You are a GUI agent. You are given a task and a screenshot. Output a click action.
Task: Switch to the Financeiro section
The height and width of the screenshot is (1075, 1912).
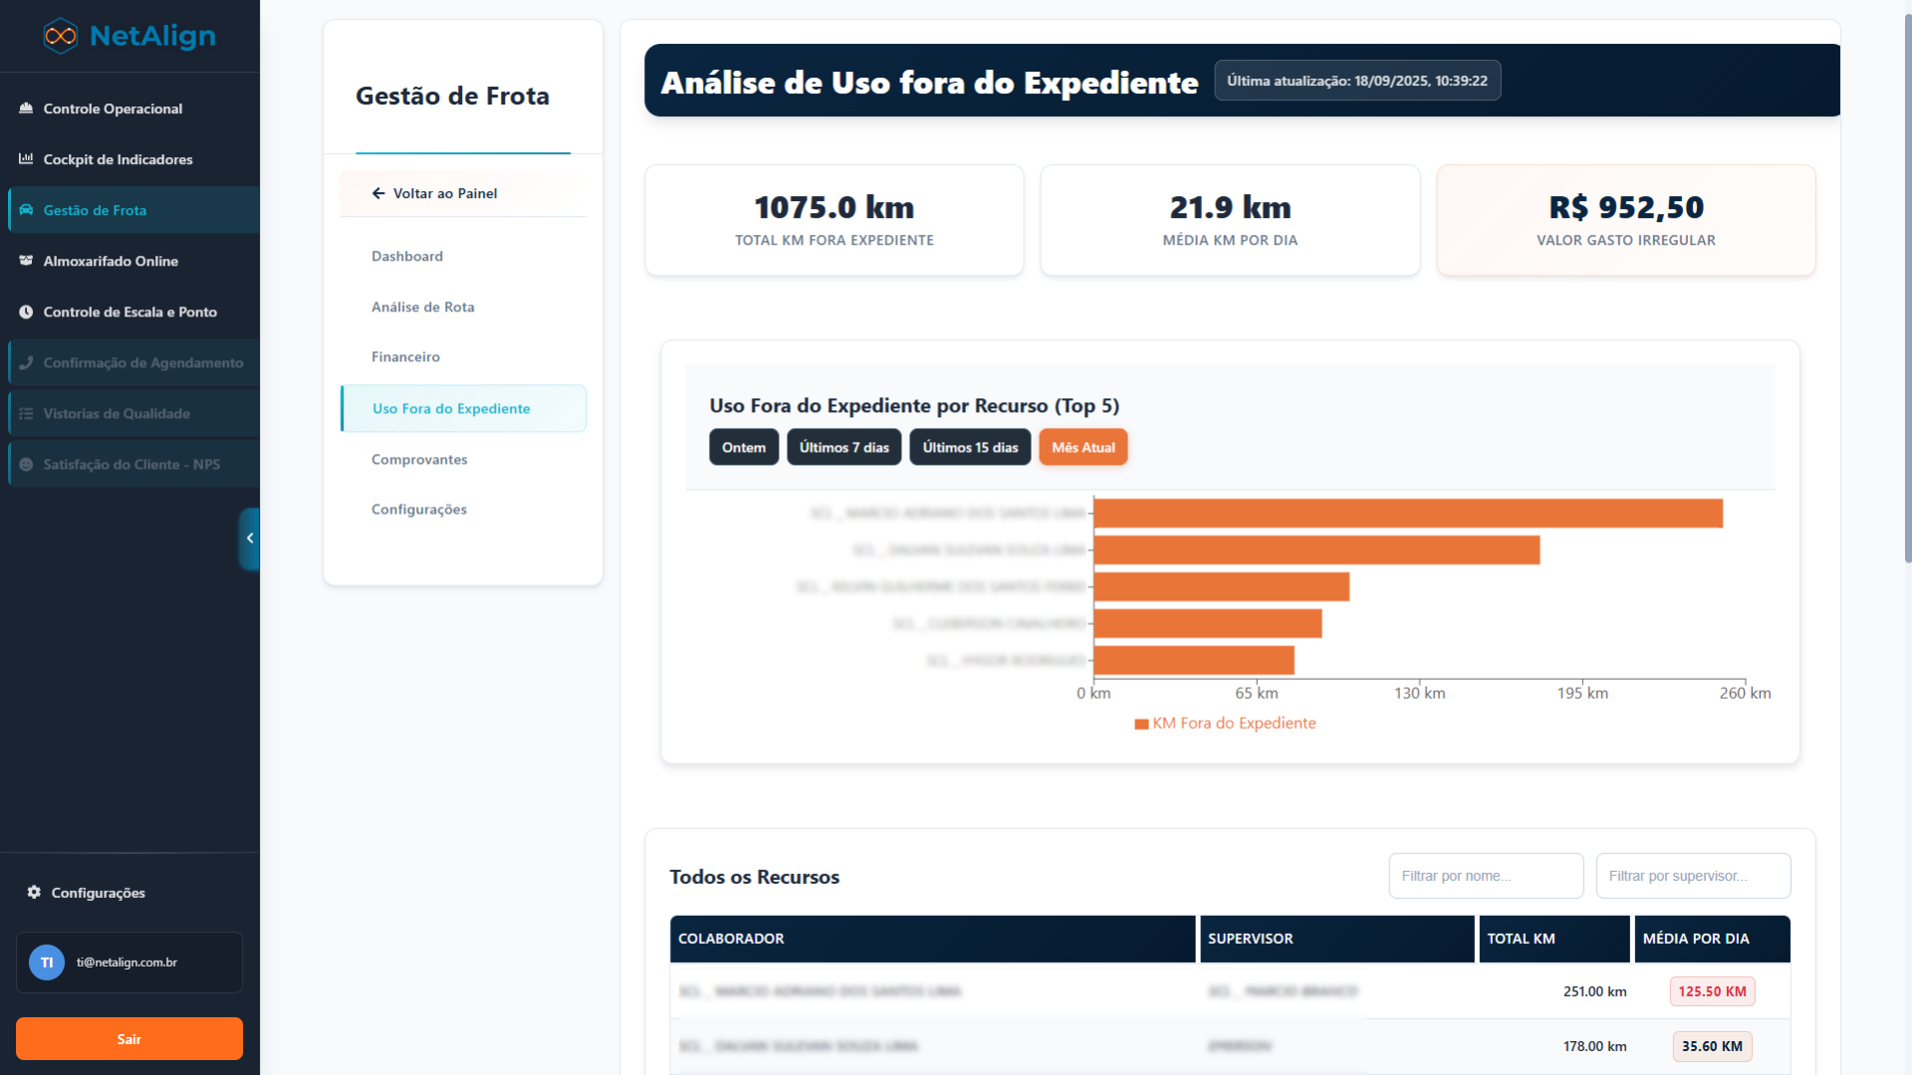405,356
